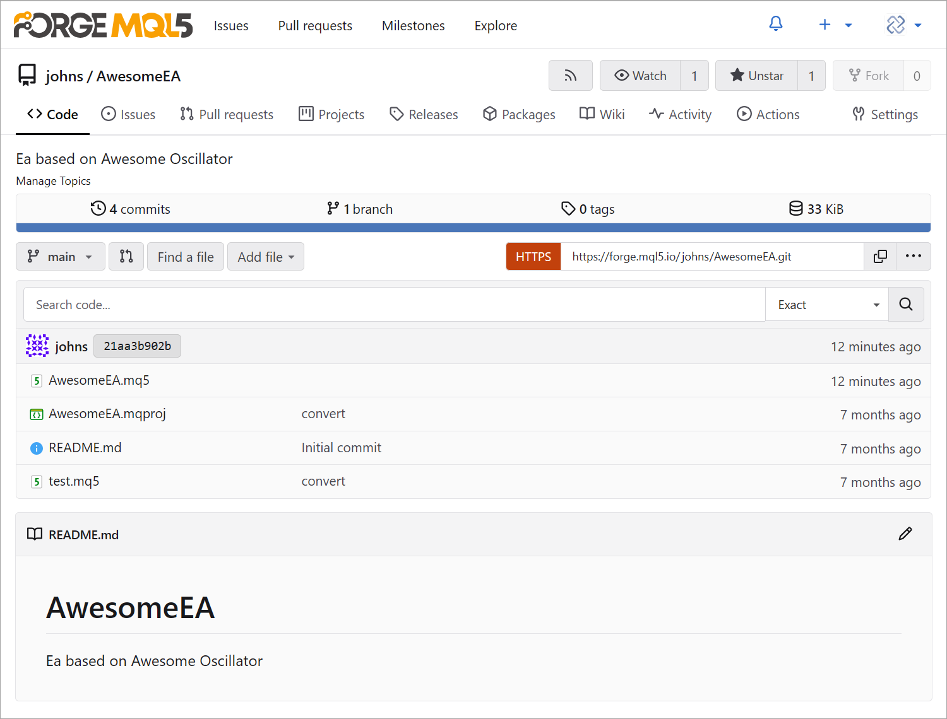The image size is (947, 719).
Task: Switch to the Releases tab
Action: (424, 115)
